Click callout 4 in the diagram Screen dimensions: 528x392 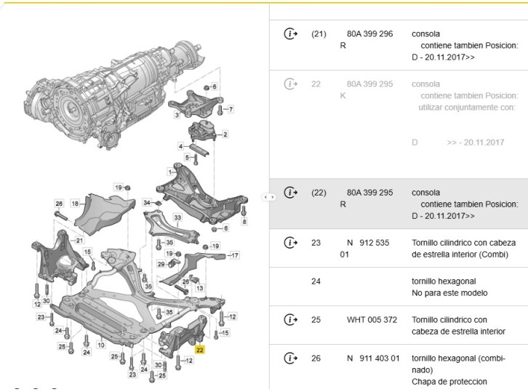181,146
